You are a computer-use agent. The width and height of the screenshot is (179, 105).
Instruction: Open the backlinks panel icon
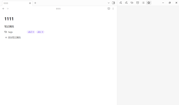tap(121, 3)
